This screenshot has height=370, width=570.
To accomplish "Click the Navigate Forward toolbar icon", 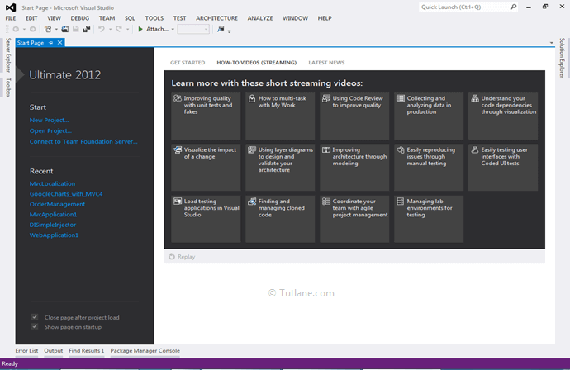I will tap(33, 29).
